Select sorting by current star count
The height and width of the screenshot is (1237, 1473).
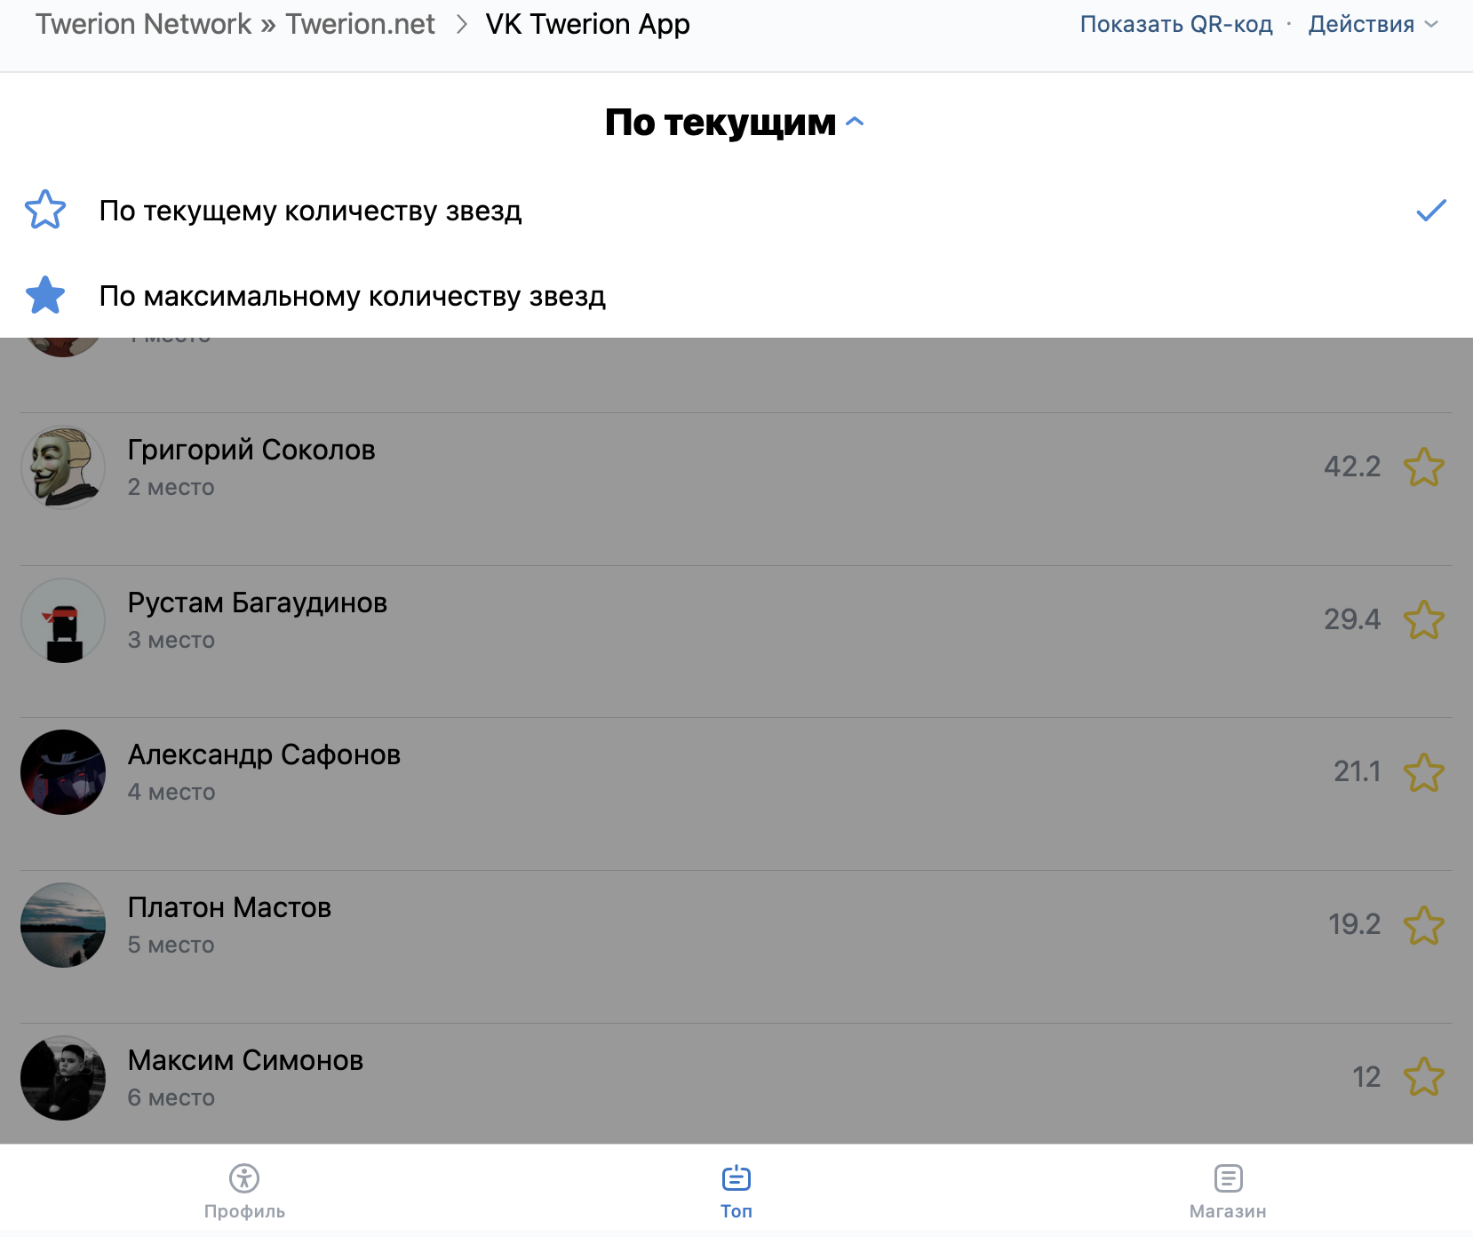click(736, 211)
